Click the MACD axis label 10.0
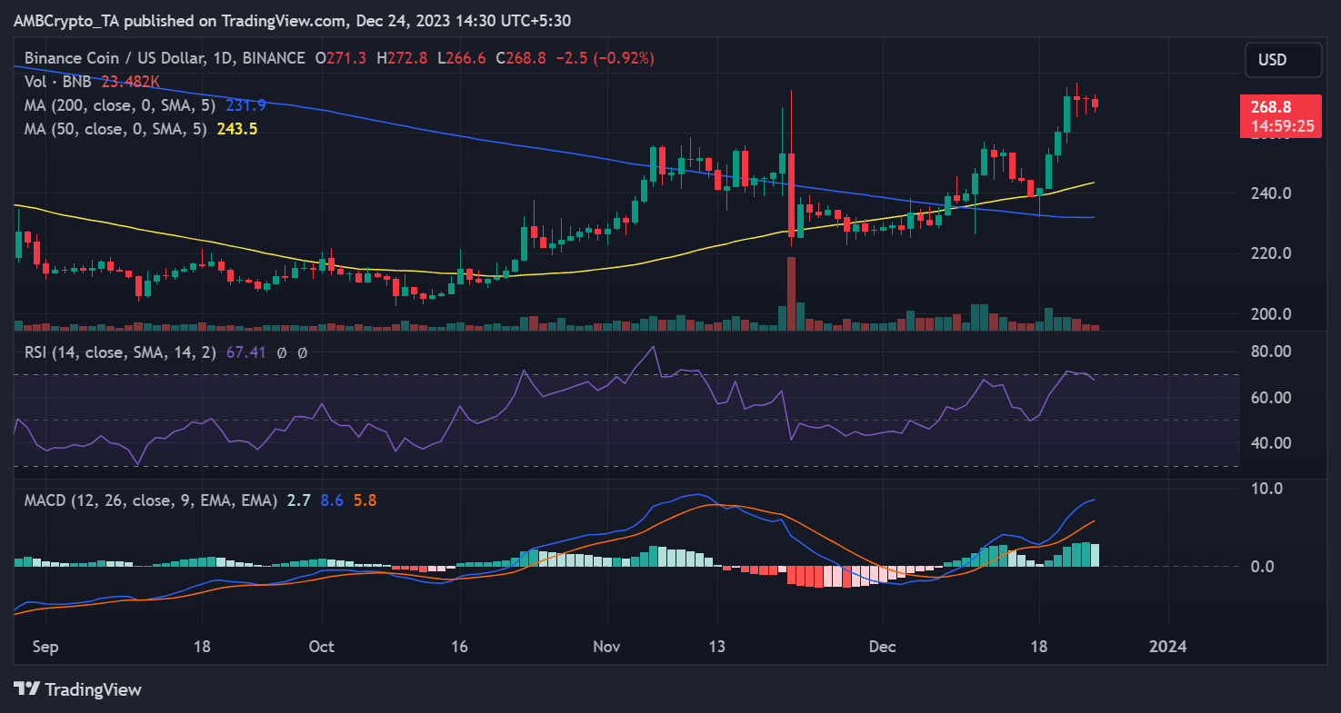Image resolution: width=1341 pixels, height=713 pixels. click(x=1265, y=489)
